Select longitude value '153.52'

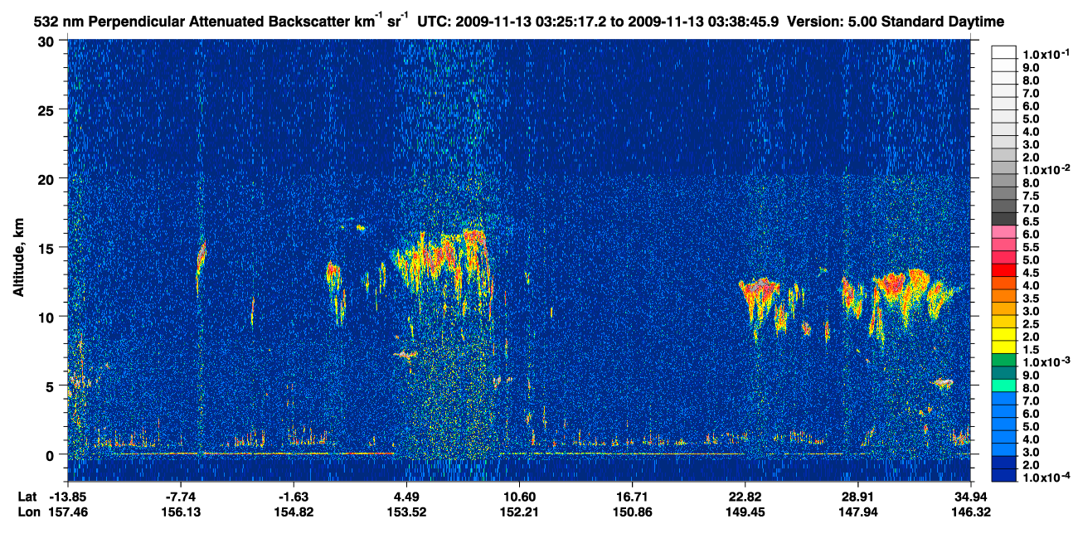tap(406, 512)
